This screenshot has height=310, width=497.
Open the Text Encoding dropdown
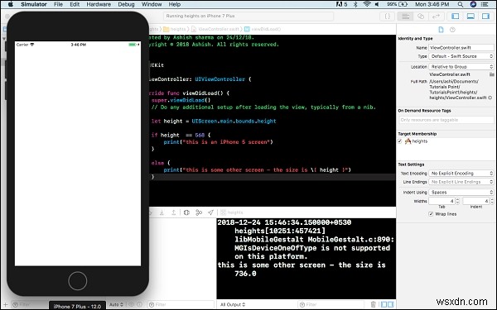point(461,174)
